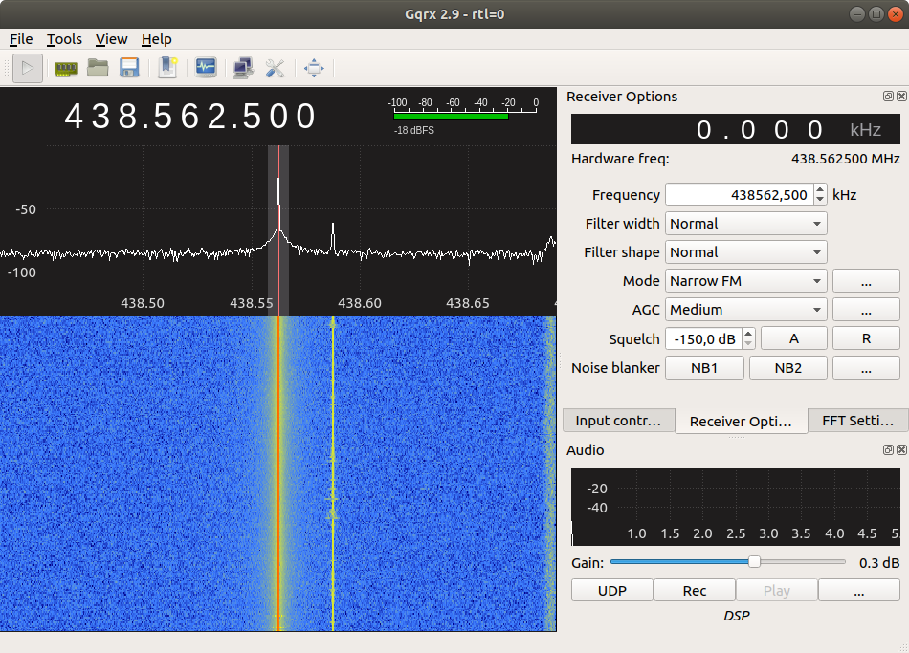Toggle UDP audio streaming
Viewport: 909px width, 653px height.
pos(612,591)
